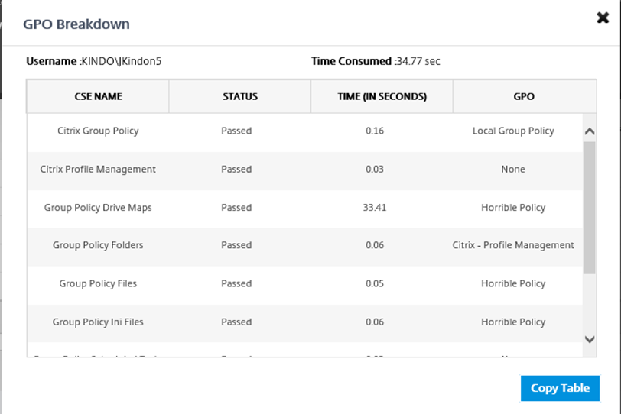Click the Local Group Policy GPO cell
Image resolution: width=621 pixels, height=414 pixels.
(513, 131)
